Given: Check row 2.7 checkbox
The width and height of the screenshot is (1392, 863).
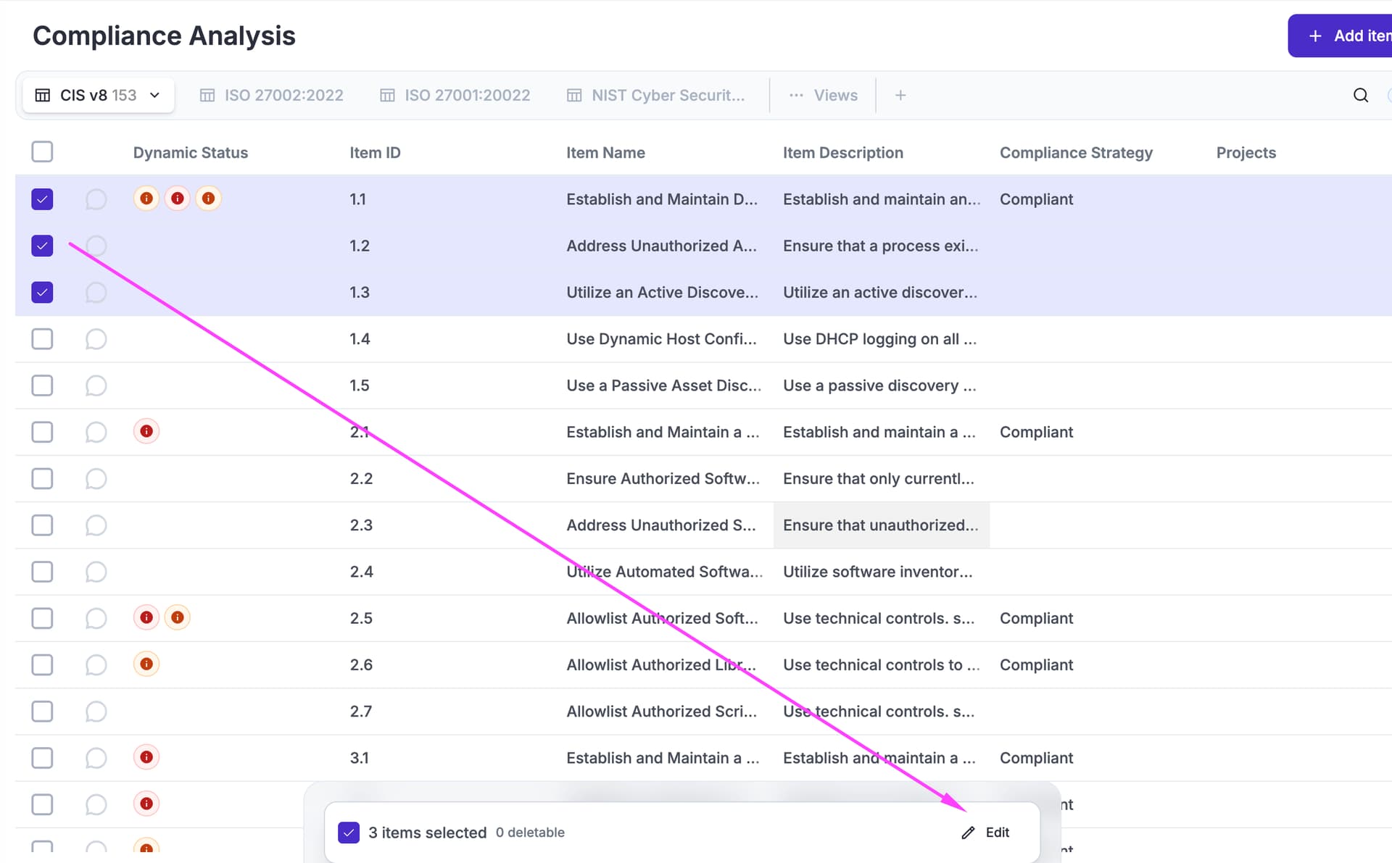Looking at the screenshot, I should [42, 712].
